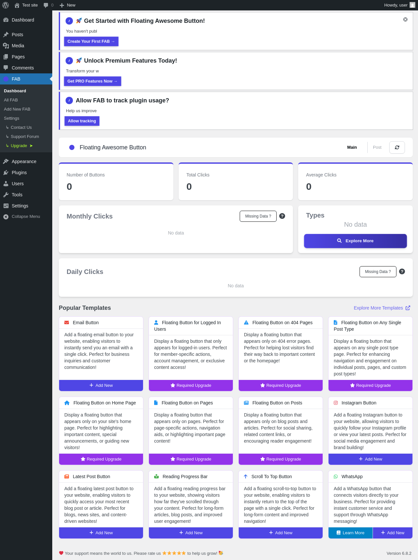The width and height of the screenshot is (418, 560).
Task: Add New Latest Post Button template
Action: point(101,533)
